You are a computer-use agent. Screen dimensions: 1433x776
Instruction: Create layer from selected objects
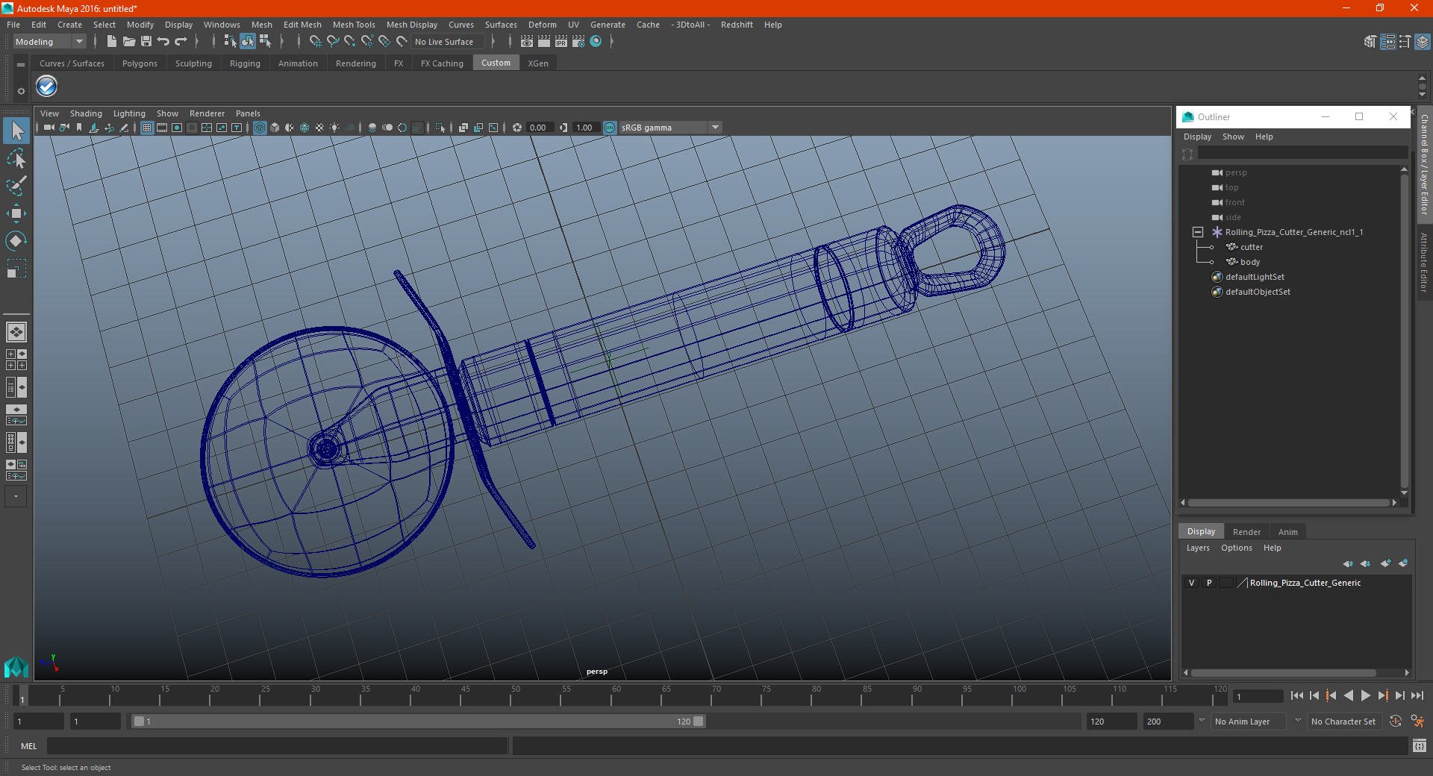(1403, 563)
